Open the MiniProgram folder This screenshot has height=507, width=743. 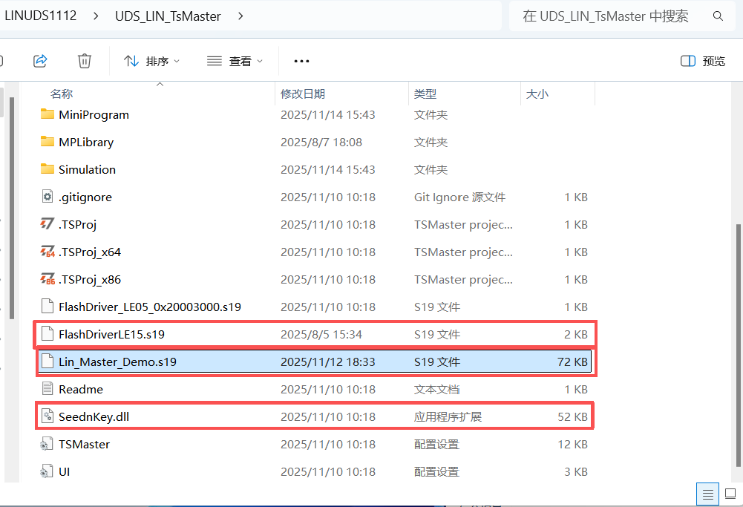pyautogui.click(x=94, y=114)
